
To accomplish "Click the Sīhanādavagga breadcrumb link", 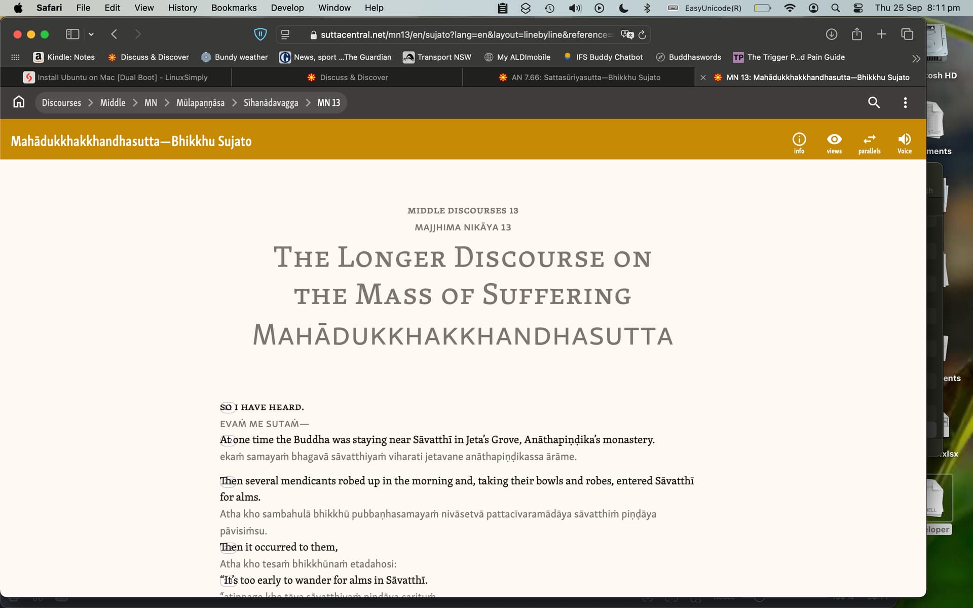I will coord(271,102).
